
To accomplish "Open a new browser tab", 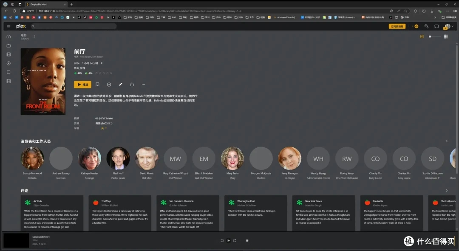I will pyautogui.click(x=71, y=4).
